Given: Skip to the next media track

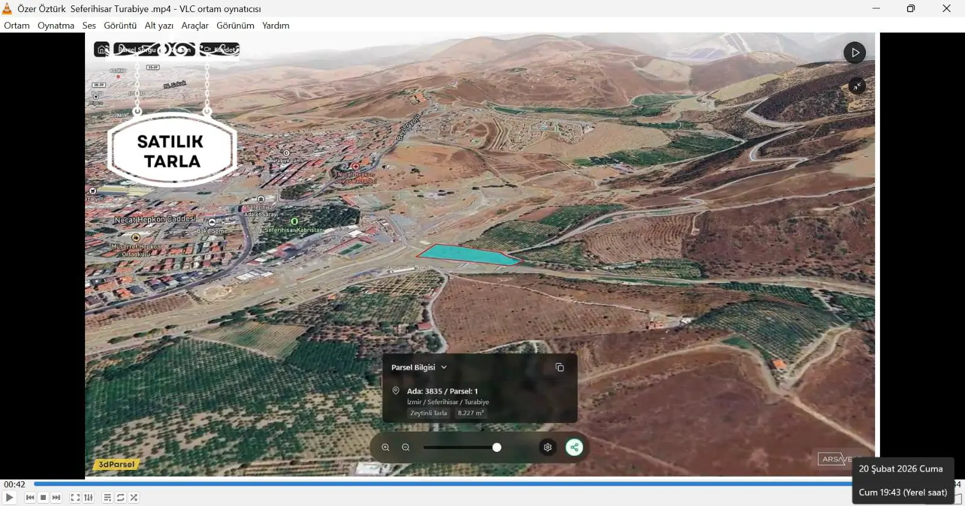Looking at the screenshot, I should tap(57, 498).
